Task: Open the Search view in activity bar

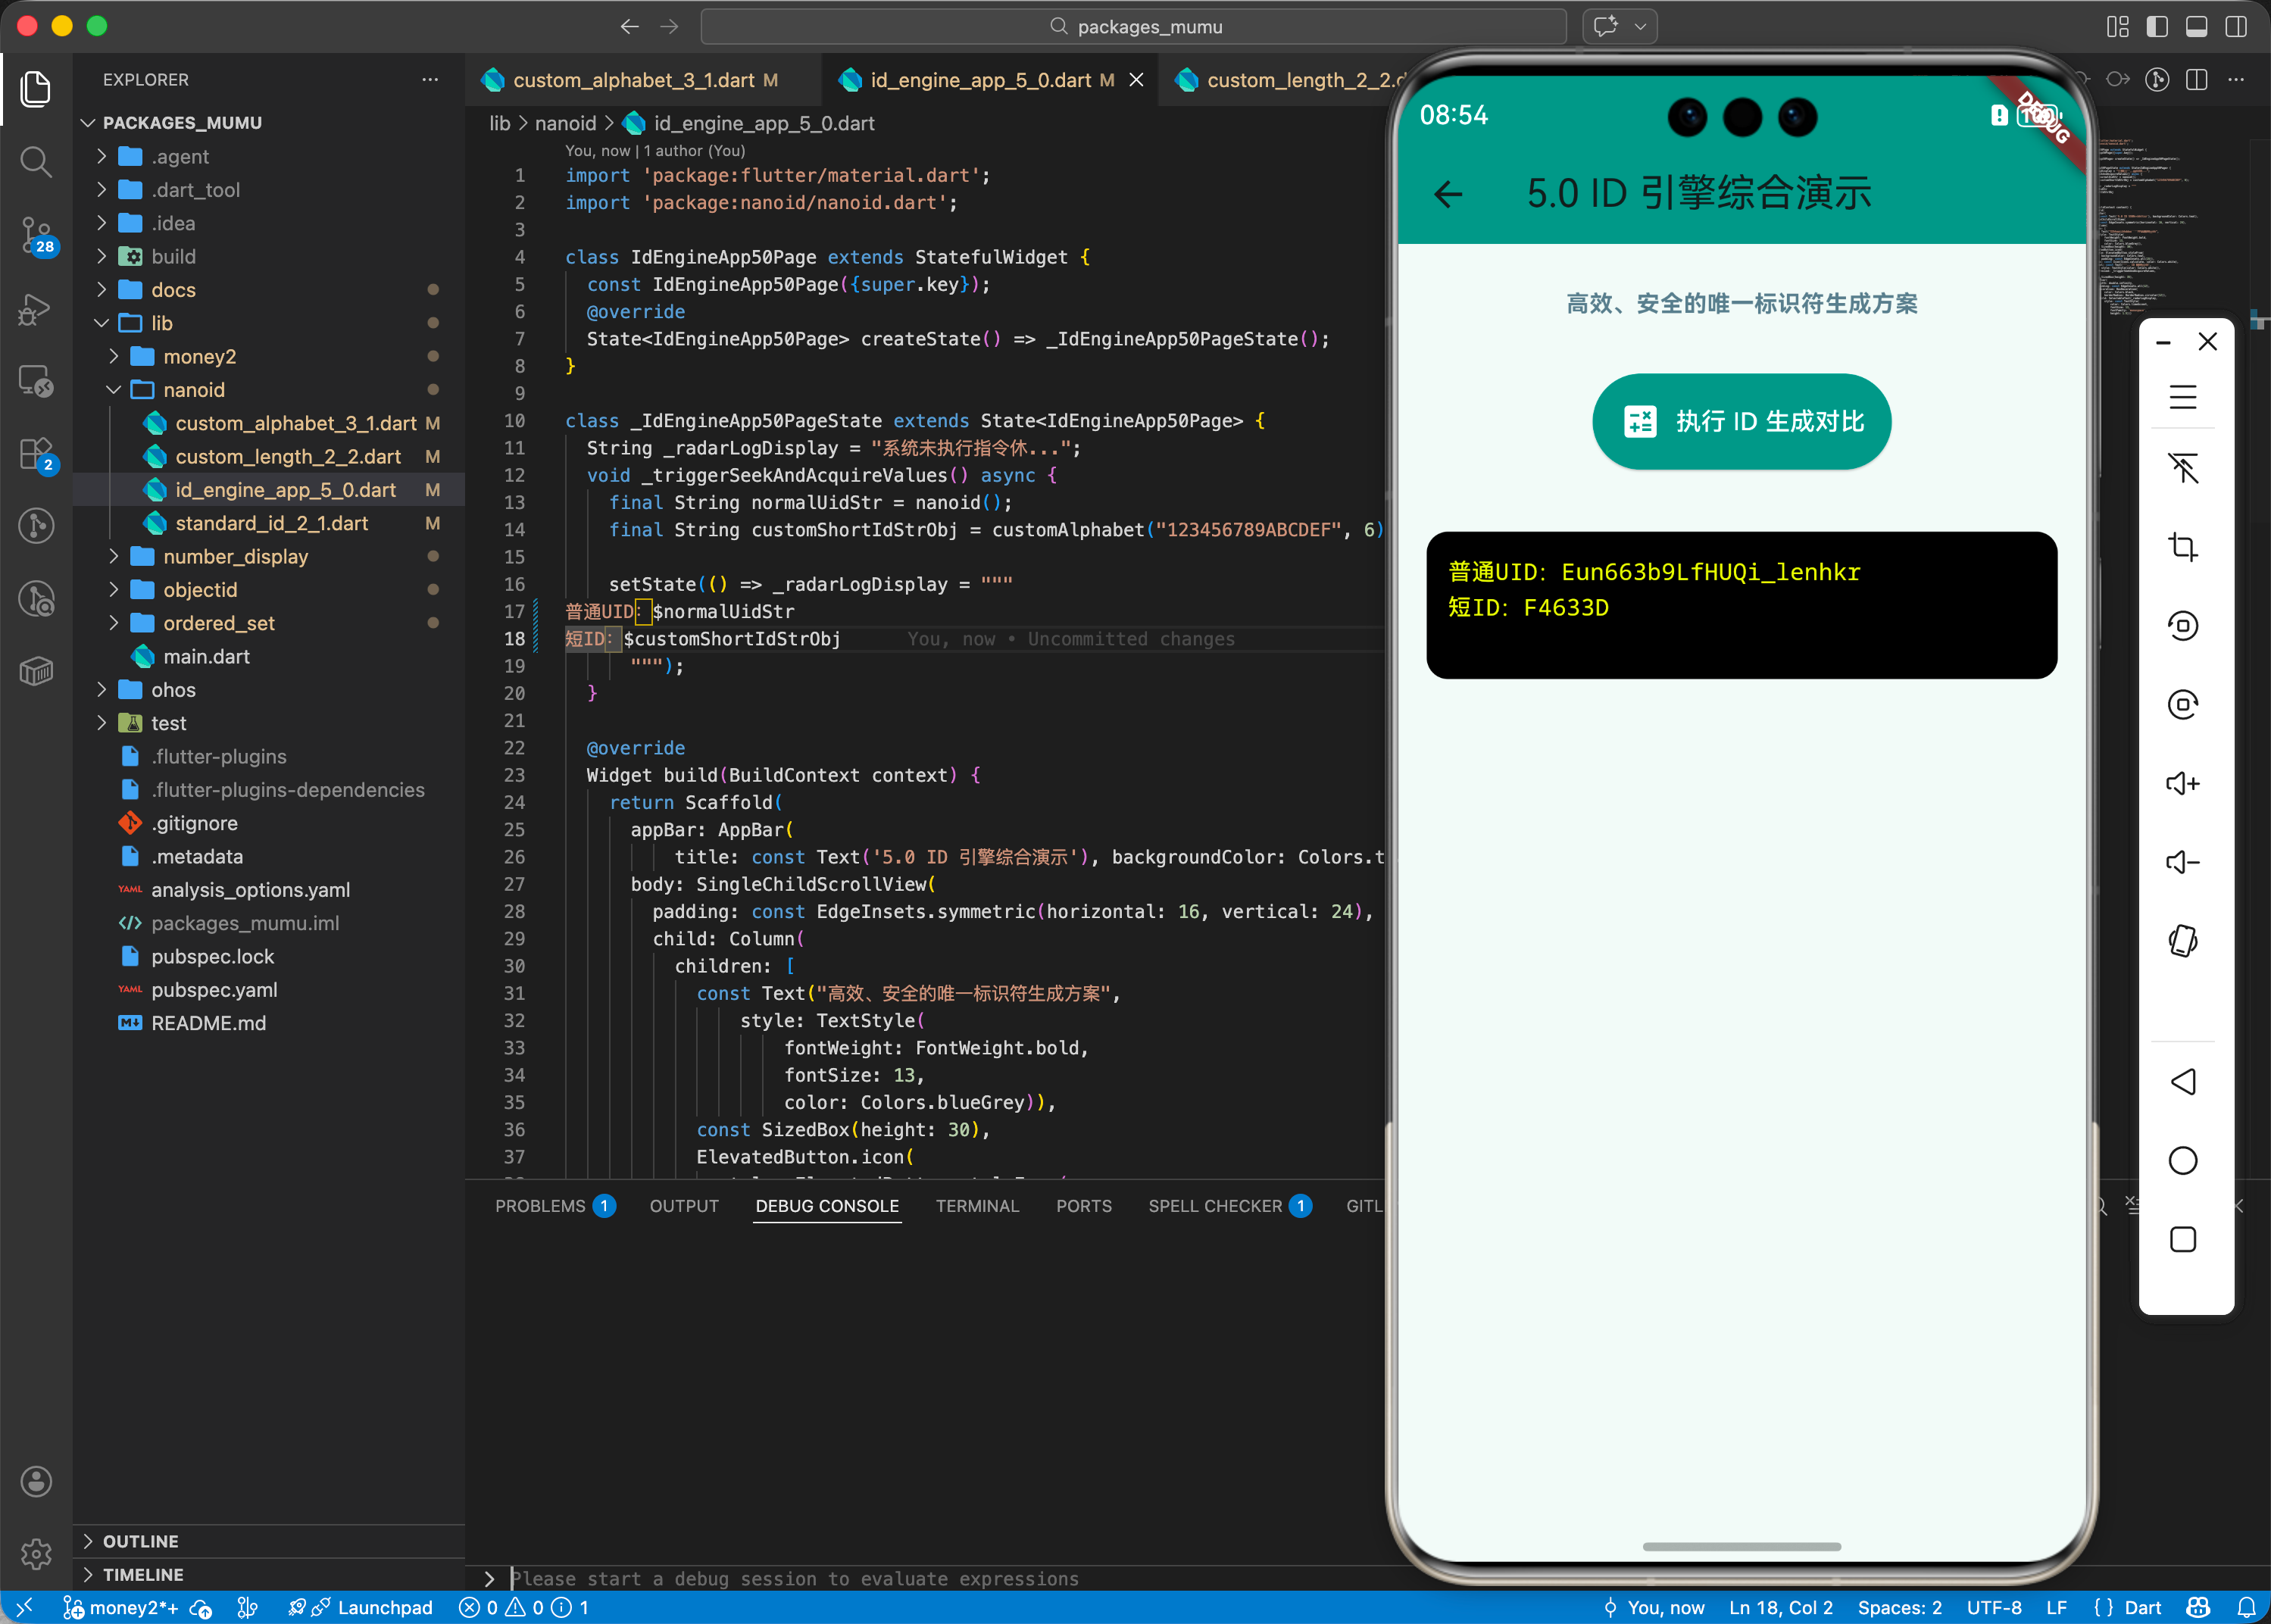Action: point(36,161)
